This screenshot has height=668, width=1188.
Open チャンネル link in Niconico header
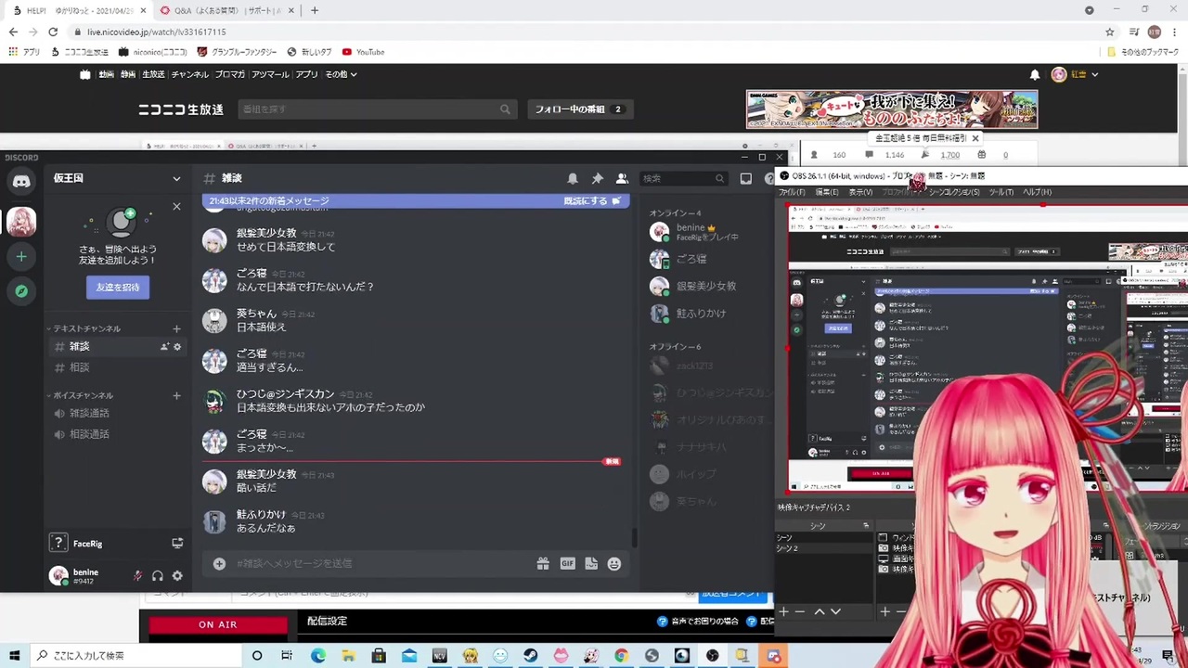point(189,74)
